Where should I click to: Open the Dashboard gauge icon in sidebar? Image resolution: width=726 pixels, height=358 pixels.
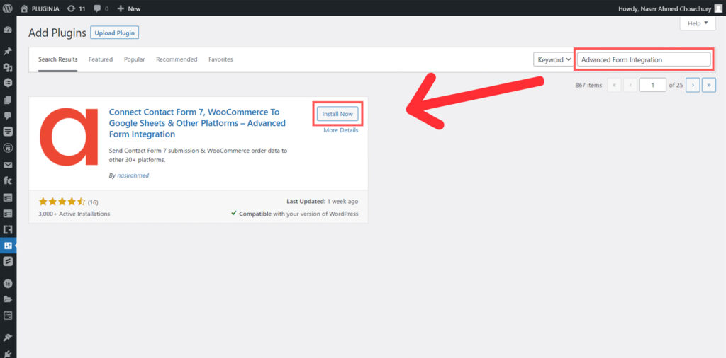point(7,30)
